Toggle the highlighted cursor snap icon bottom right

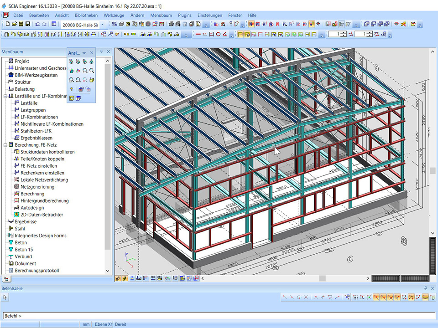pyautogui.click(x=377, y=297)
